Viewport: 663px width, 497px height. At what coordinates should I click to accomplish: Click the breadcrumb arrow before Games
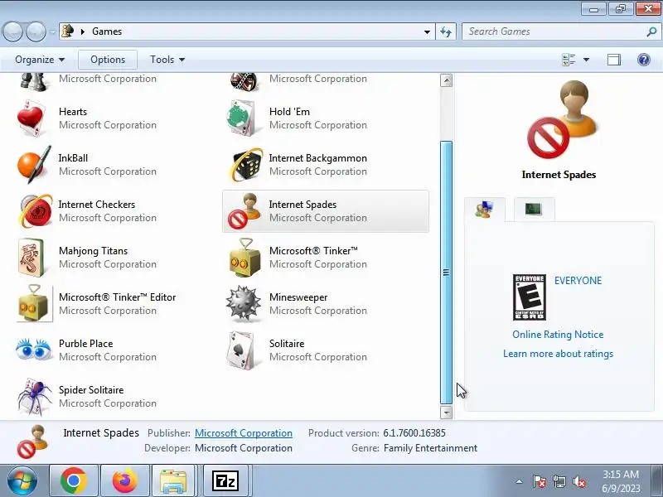point(83,31)
